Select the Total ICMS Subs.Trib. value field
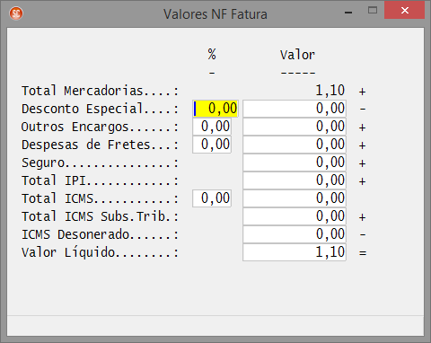 pos(295,216)
